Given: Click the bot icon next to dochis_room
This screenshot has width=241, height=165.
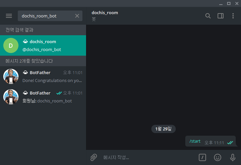Looking at the screenshot, I should [25, 41].
